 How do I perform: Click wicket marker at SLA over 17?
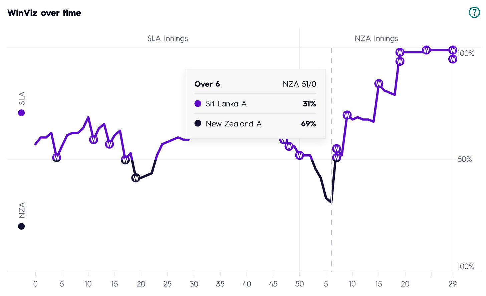(125, 160)
